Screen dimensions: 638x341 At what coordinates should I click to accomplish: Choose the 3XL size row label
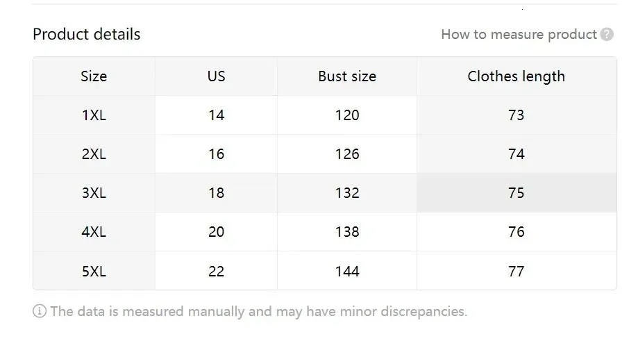pos(94,193)
